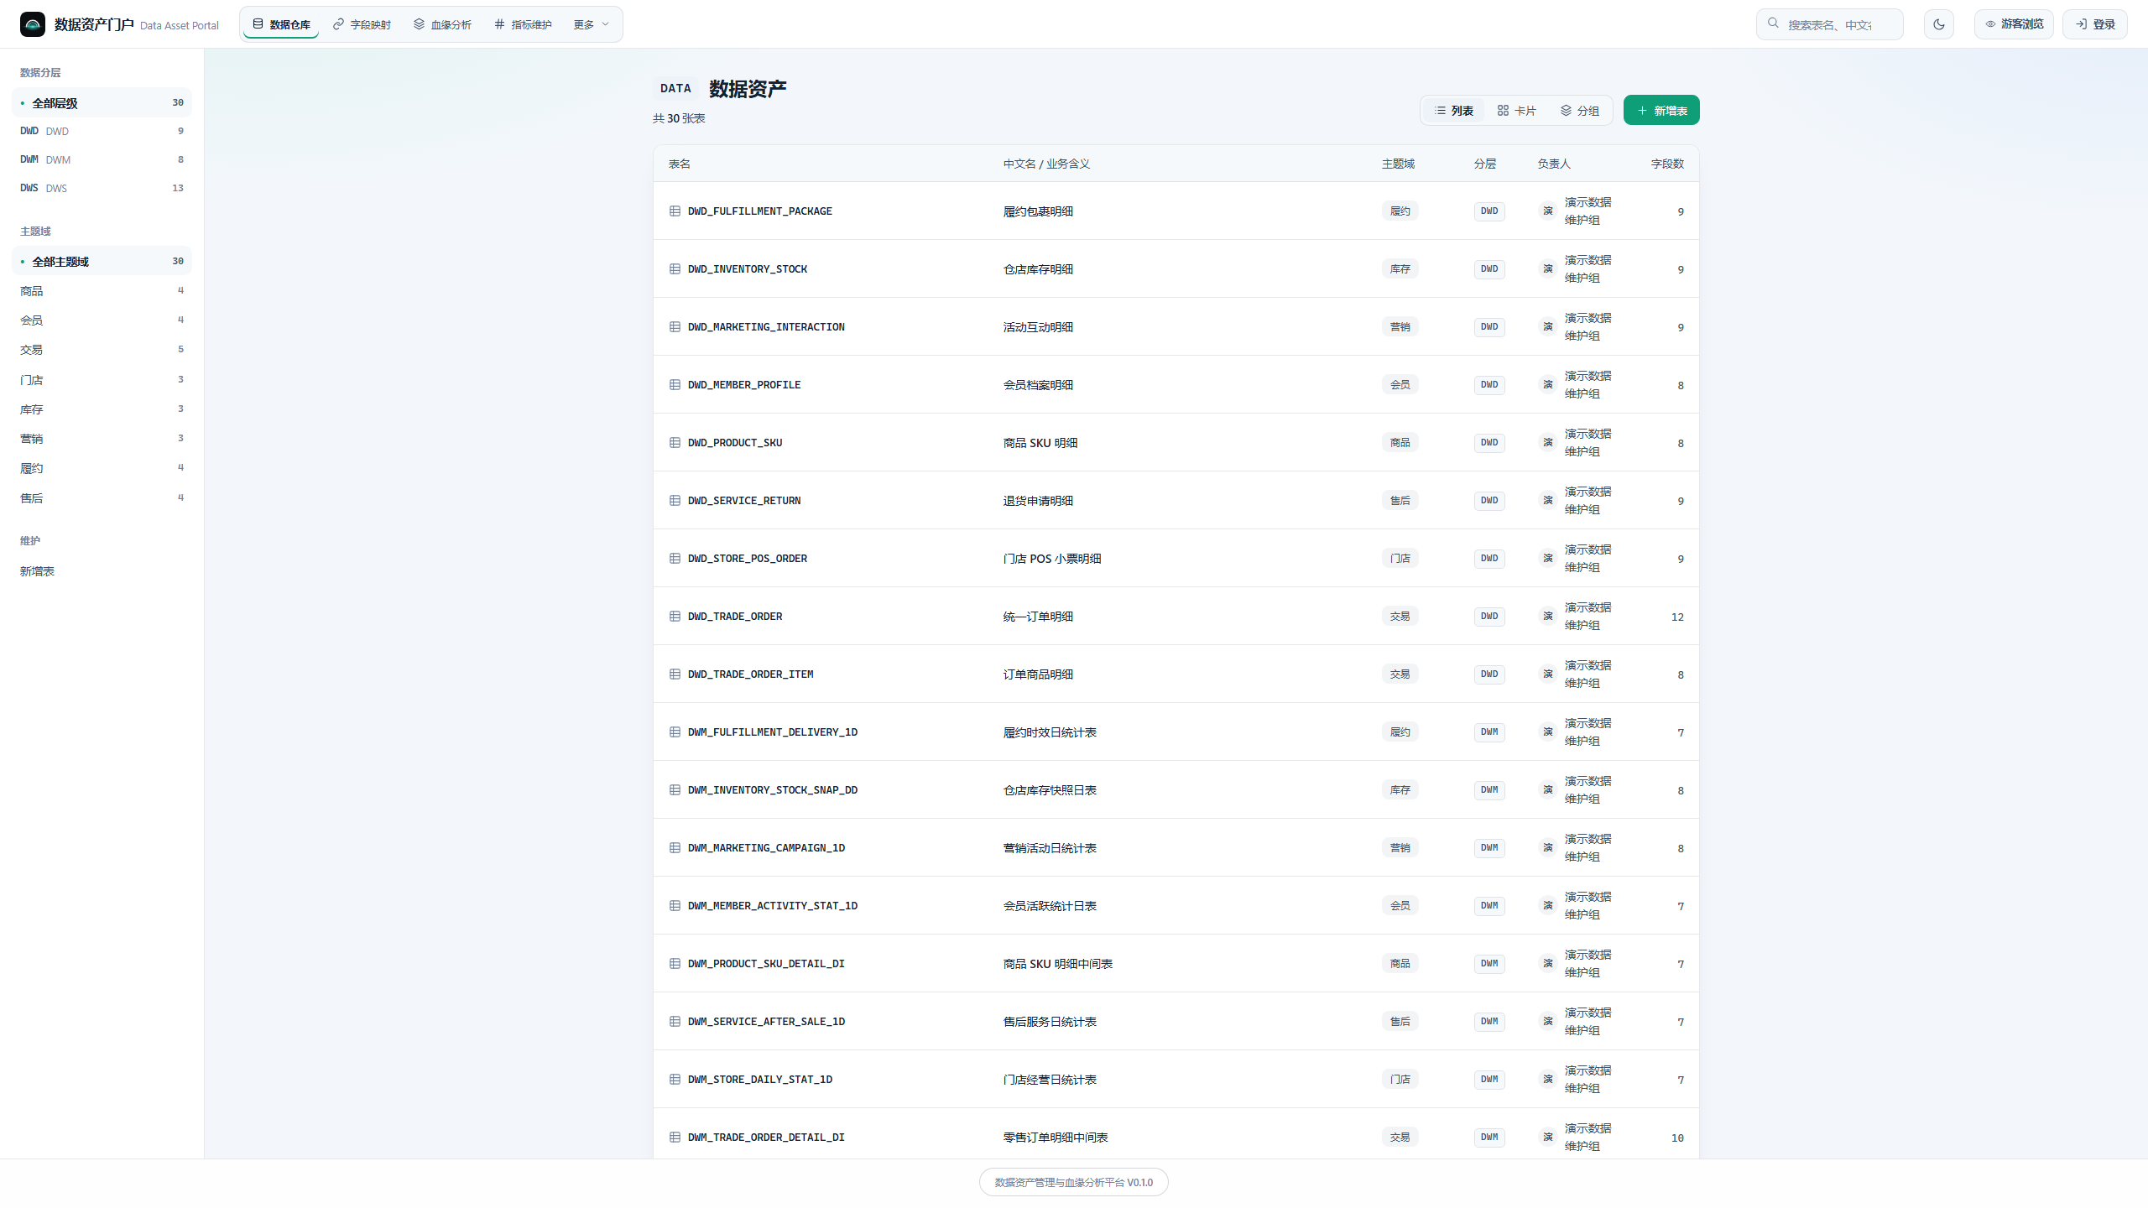The height and width of the screenshot is (1208, 2148).
Task: Filter by the 履约 domain in the sidebar
Action: coord(102,468)
